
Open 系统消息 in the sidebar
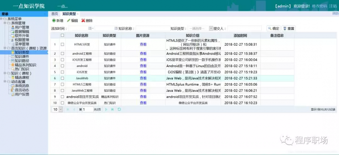click(22, 86)
